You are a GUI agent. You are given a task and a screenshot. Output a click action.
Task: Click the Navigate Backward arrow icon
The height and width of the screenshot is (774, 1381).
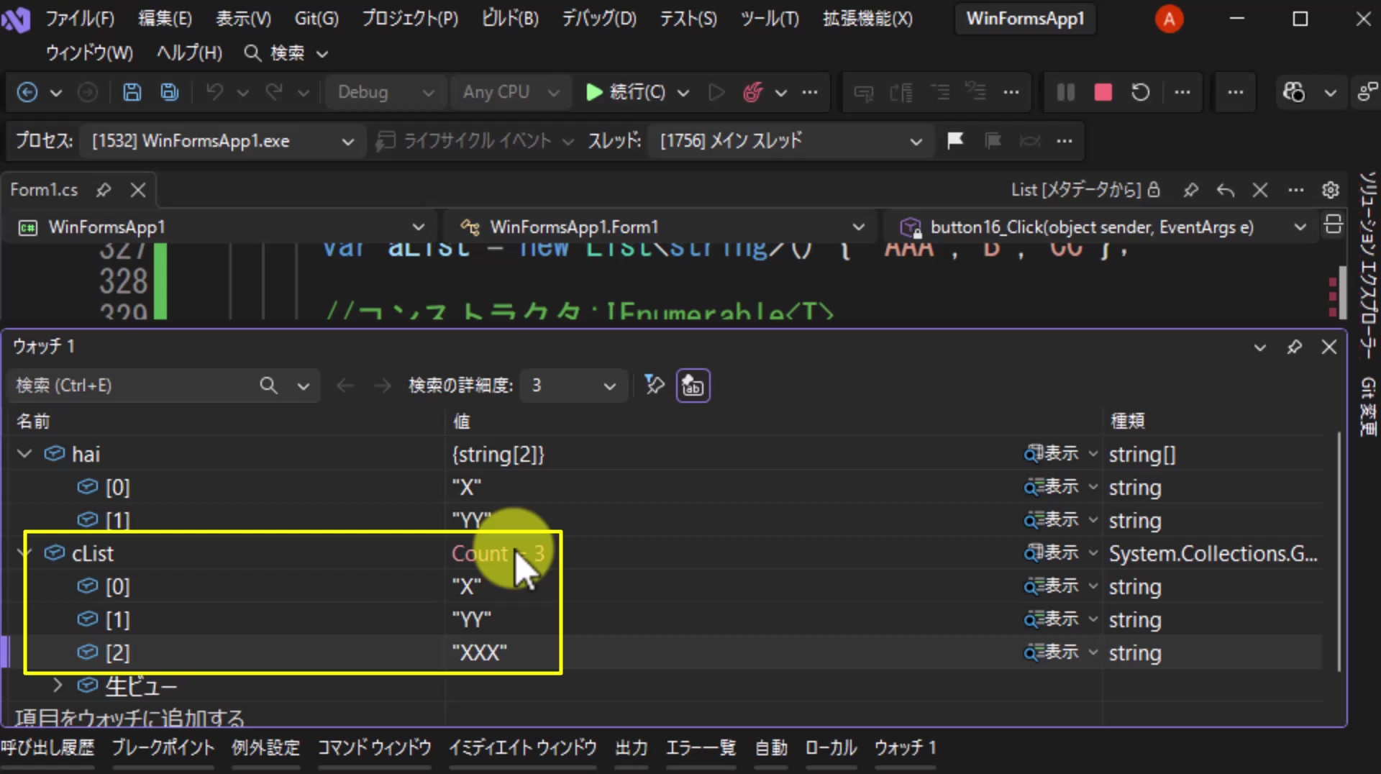(27, 92)
